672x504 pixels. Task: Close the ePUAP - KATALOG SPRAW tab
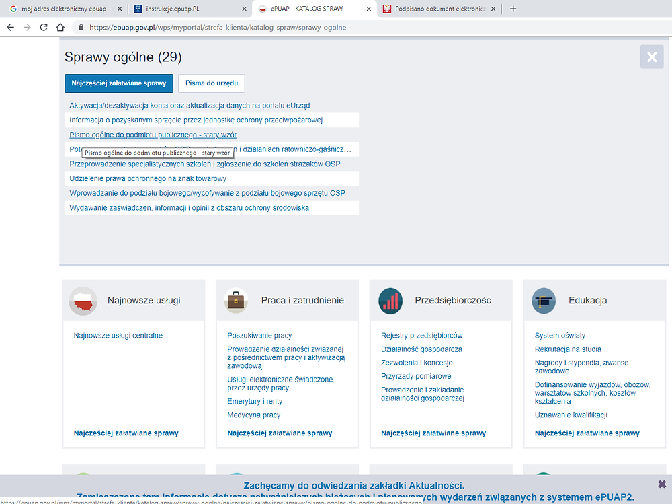click(x=368, y=9)
